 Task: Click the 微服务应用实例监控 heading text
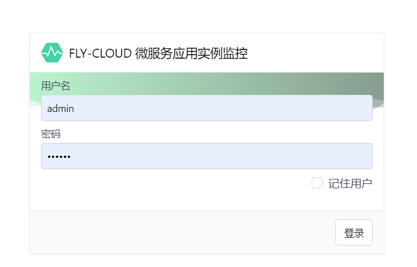[x=191, y=53]
